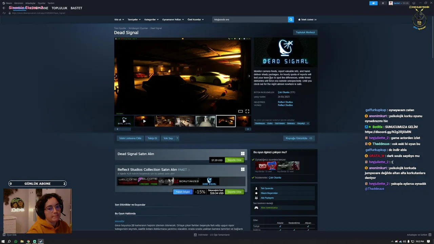Open the Yardım menu

point(51,3)
